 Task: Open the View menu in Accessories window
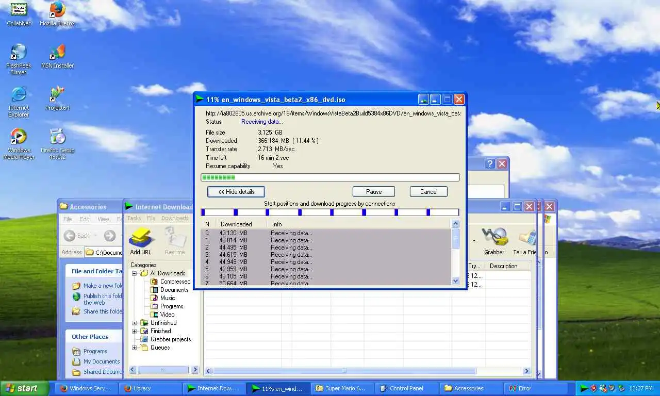click(104, 219)
